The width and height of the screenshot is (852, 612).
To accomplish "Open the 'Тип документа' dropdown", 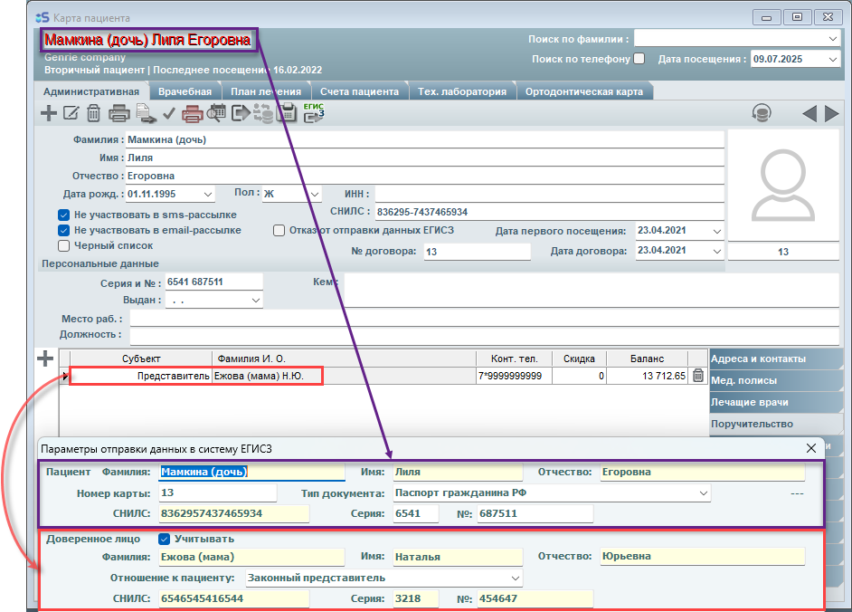I will pos(703,493).
